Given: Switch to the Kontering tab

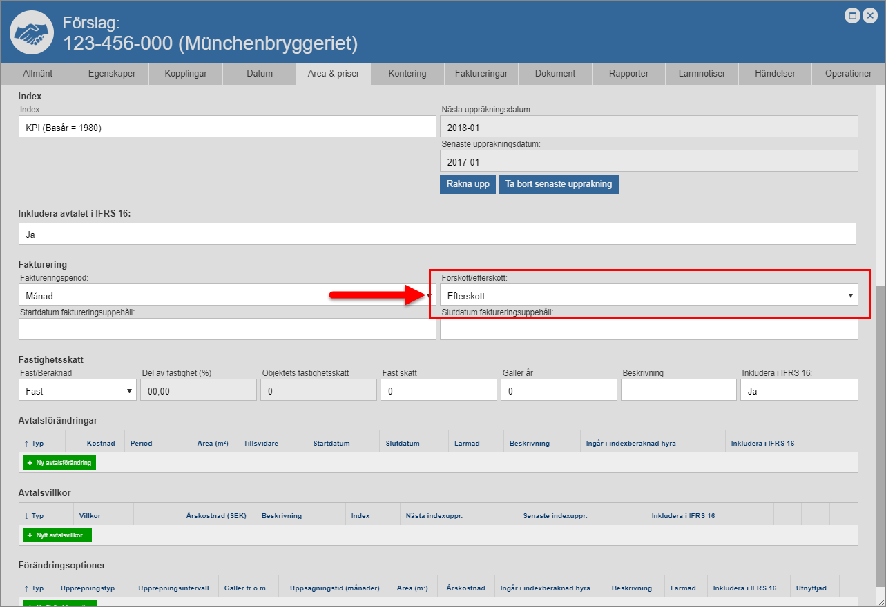Looking at the screenshot, I should click(407, 73).
